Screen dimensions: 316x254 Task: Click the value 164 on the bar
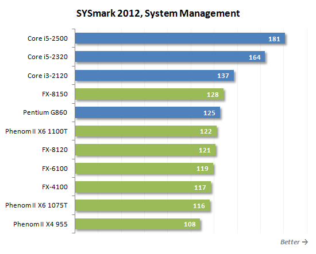click(255, 57)
